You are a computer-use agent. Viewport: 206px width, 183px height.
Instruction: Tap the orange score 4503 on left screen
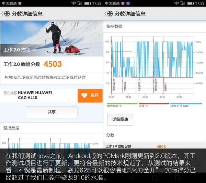point(53,64)
